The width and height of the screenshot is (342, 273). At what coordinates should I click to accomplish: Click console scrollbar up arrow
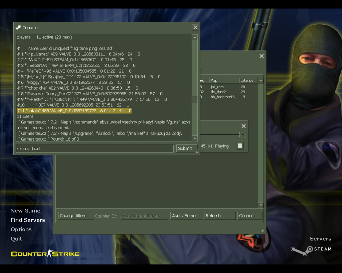195,37
